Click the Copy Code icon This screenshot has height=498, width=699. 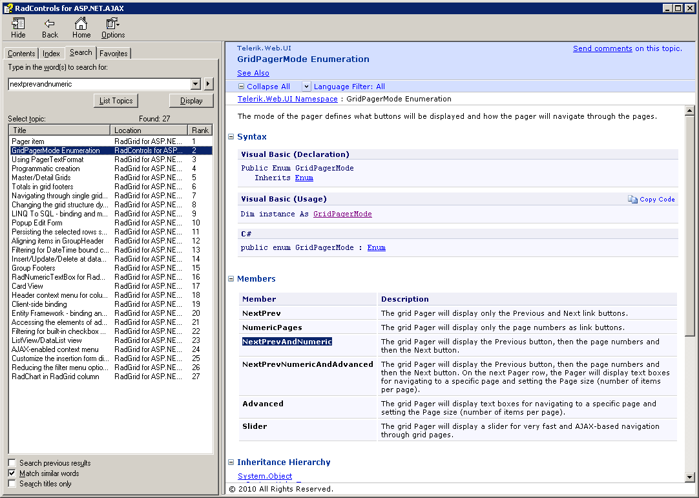(x=632, y=200)
